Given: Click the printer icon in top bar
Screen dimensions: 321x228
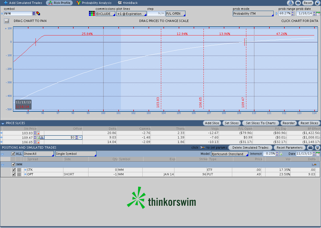Looking at the screenshot, I should pyautogui.click(x=298, y=3).
